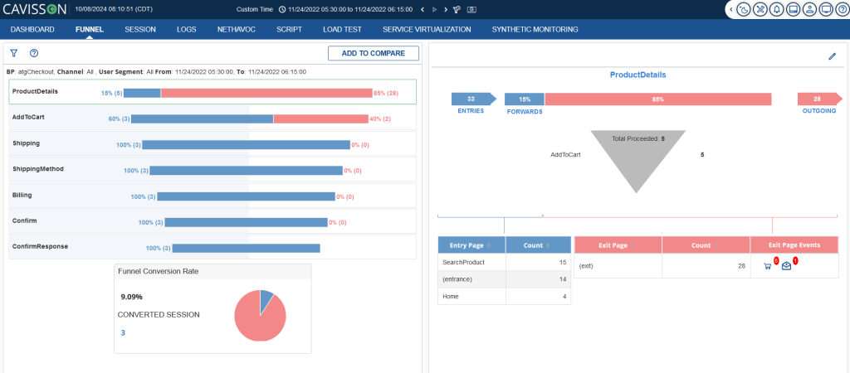850x373 pixels.
Task: Open the user profile icon
Action: click(809, 10)
